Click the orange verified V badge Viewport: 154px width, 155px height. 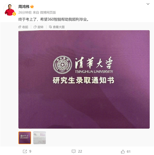pyautogui.click(x=14, y=14)
